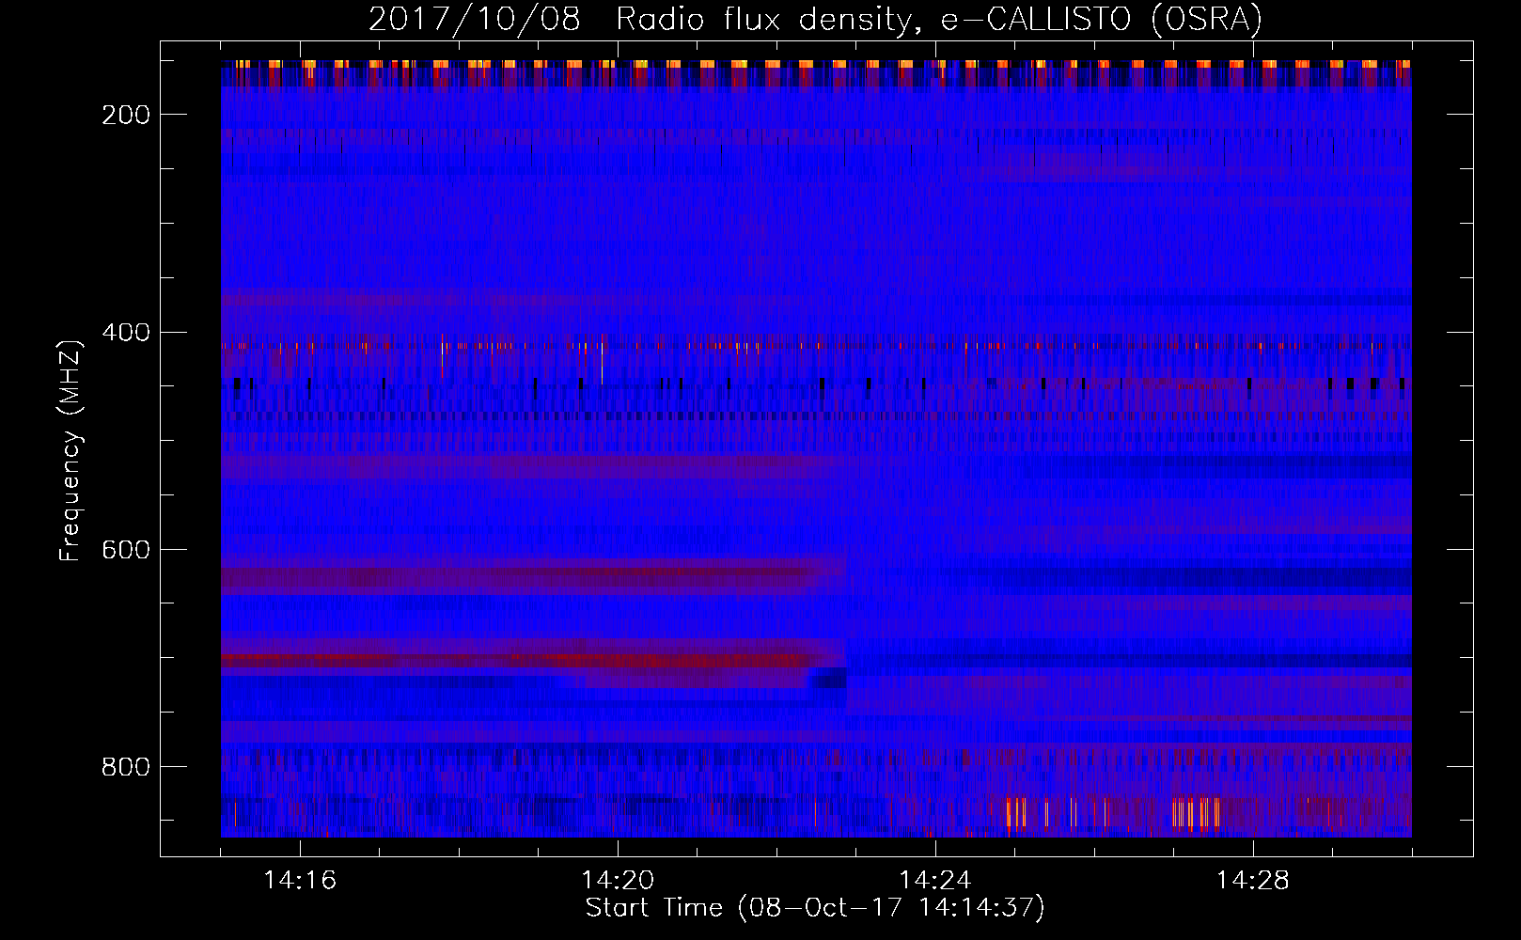Click the 14:20 time tick label
Screen dimensions: 1521x940
click(618, 880)
